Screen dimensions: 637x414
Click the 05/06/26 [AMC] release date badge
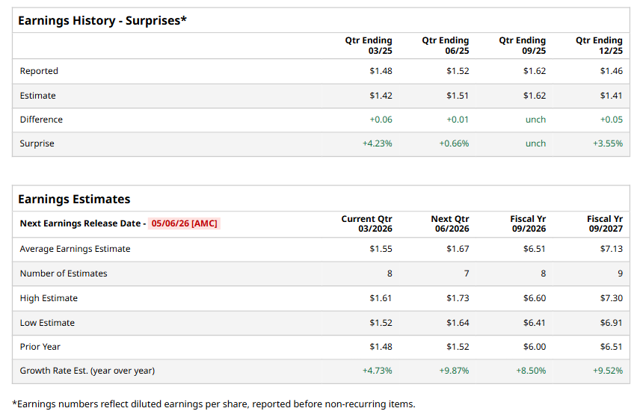click(184, 223)
